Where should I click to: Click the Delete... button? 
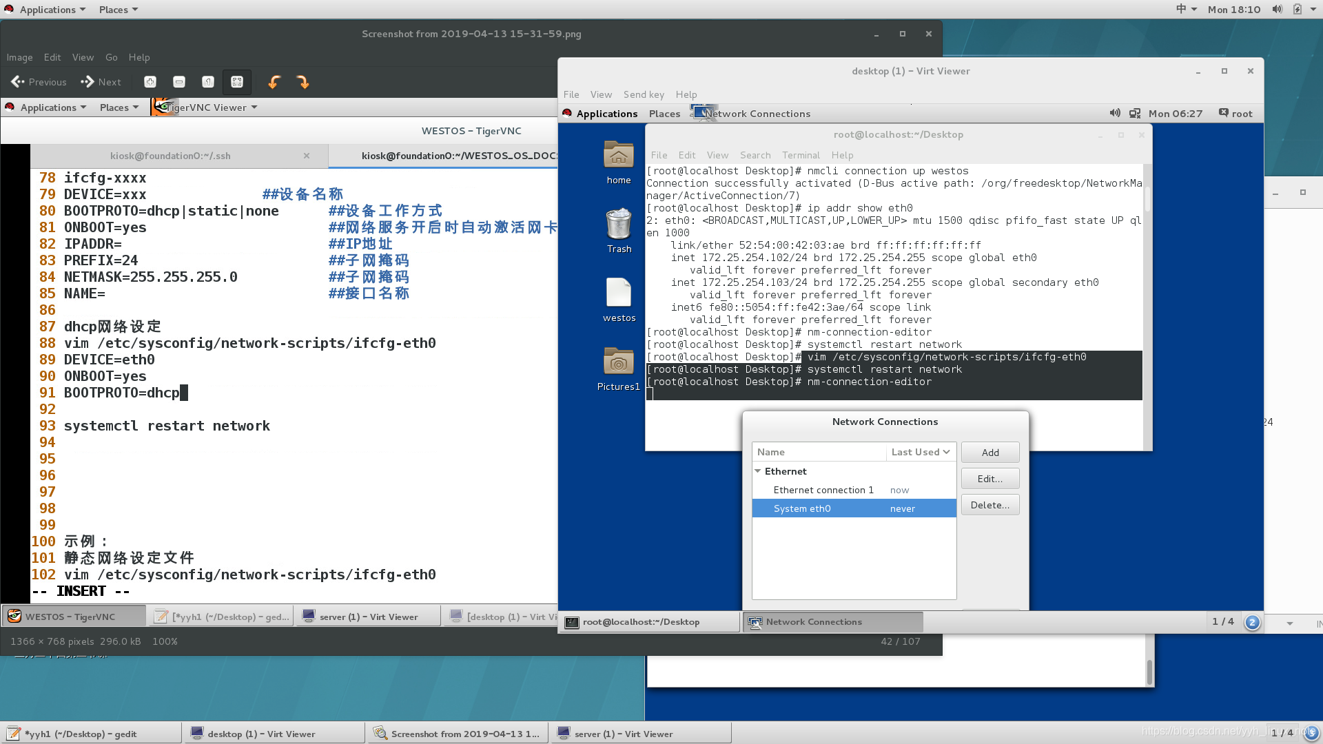990,505
